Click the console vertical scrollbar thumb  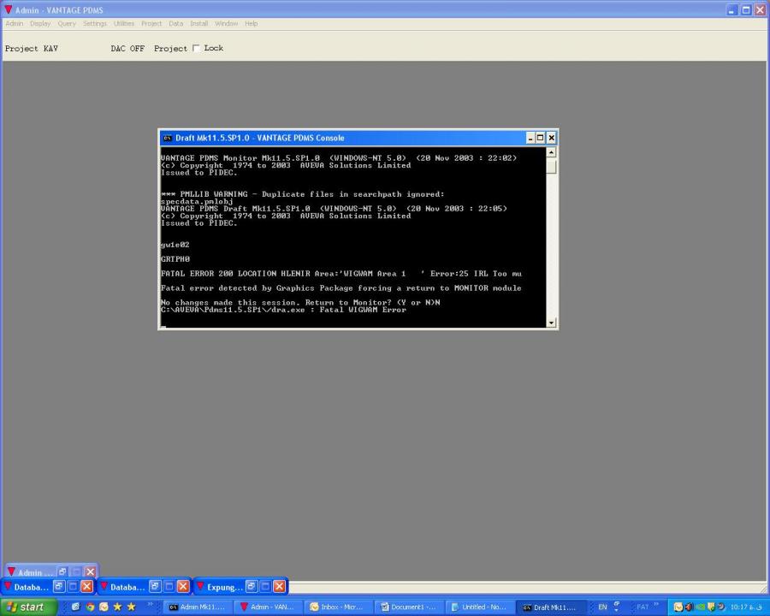tap(551, 165)
